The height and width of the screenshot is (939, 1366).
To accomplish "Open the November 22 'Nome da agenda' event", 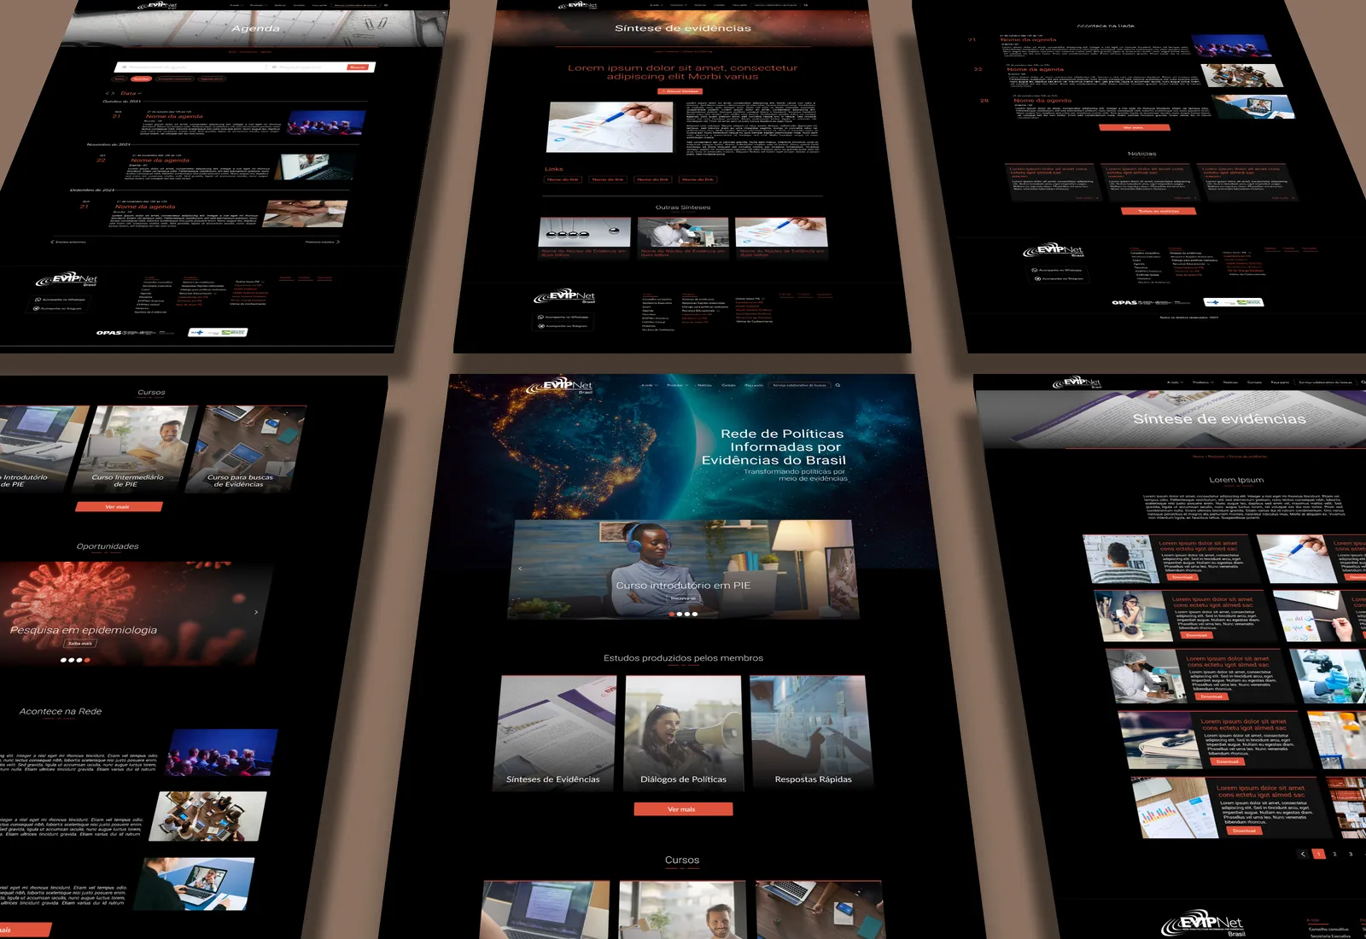I will pyautogui.click(x=160, y=160).
